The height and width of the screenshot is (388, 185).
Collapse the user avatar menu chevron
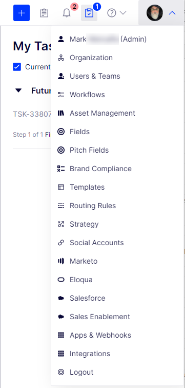pos(172,13)
